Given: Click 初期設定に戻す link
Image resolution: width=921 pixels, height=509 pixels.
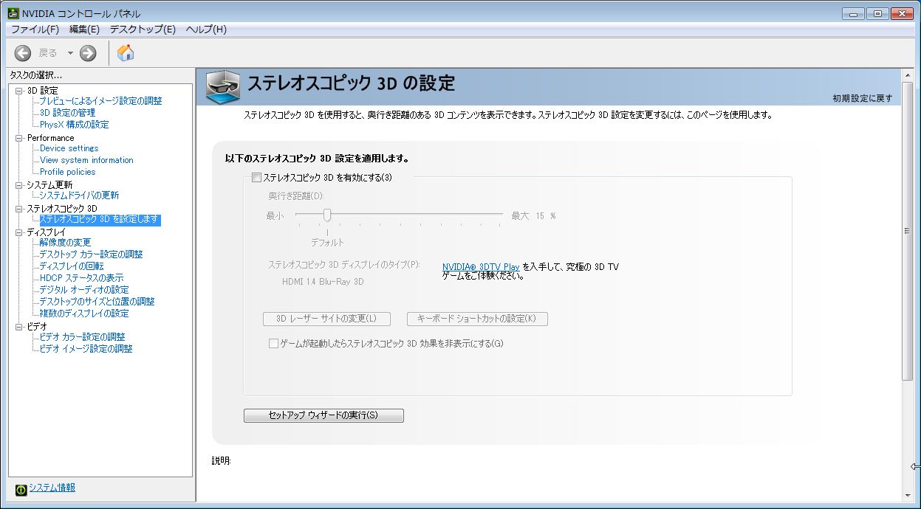Looking at the screenshot, I should pyautogui.click(x=862, y=98).
